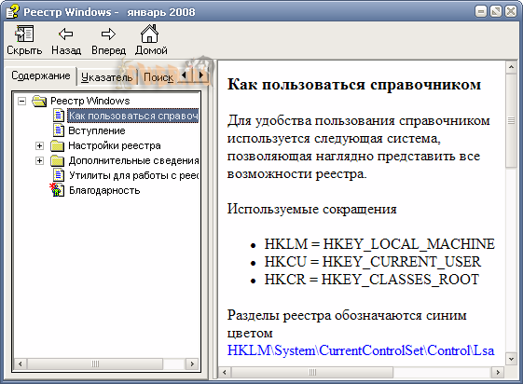The image size is (523, 384).
Task: Click the Используемые сокращения text
Action: tap(312, 209)
